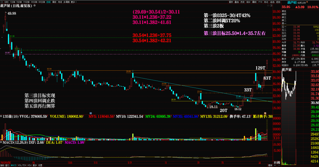
Task: Click the 83T annotation
Action: click(267, 78)
